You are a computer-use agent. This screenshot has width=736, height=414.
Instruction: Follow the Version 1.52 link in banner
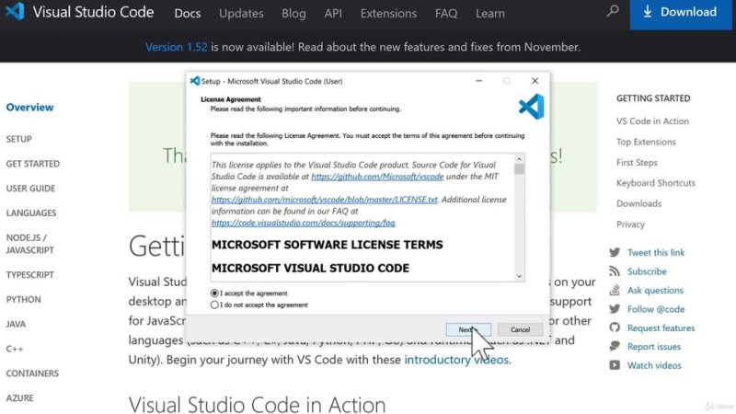click(x=176, y=47)
